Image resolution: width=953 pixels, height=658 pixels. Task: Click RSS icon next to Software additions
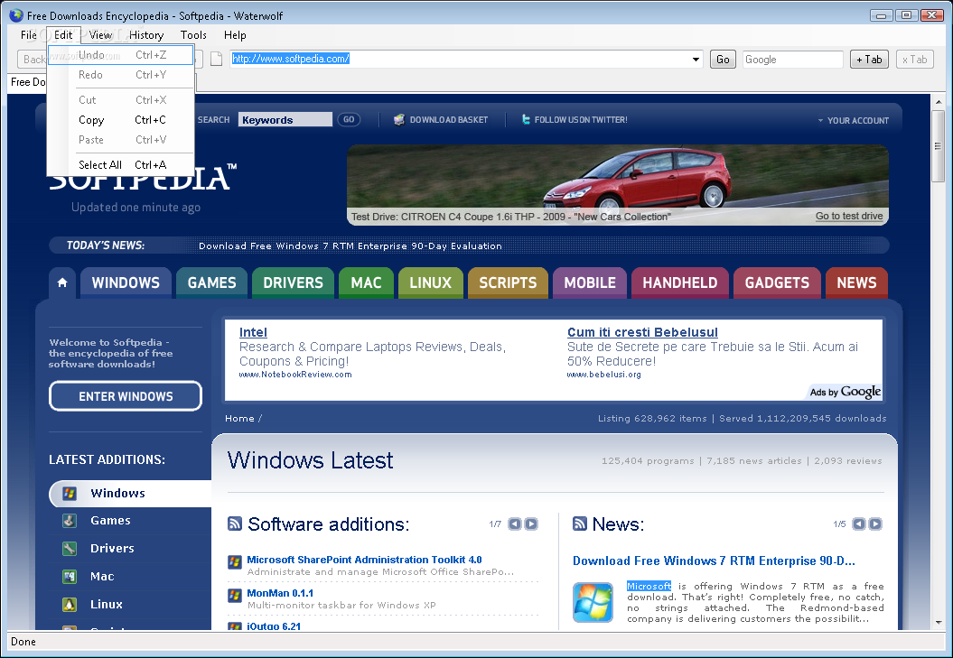point(235,524)
